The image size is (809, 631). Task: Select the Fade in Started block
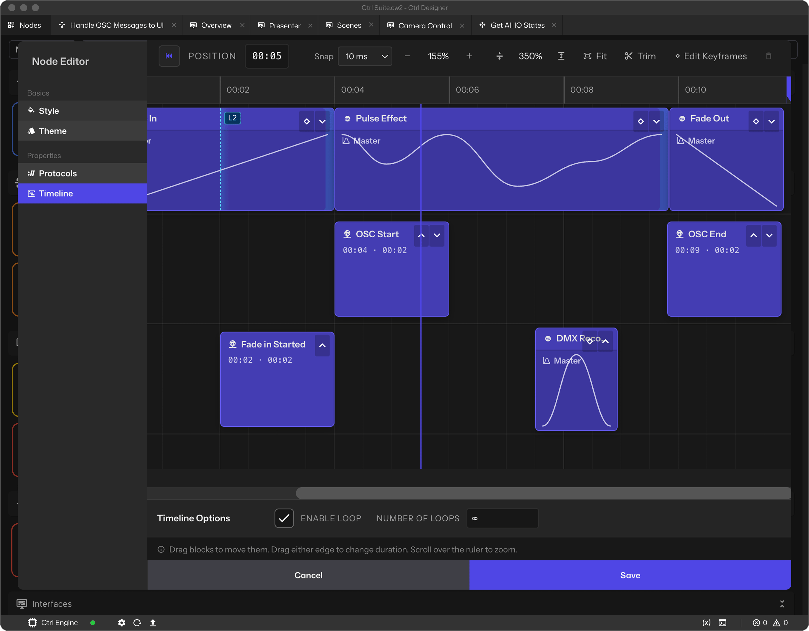pyautogui.click(x=277, y=379)
